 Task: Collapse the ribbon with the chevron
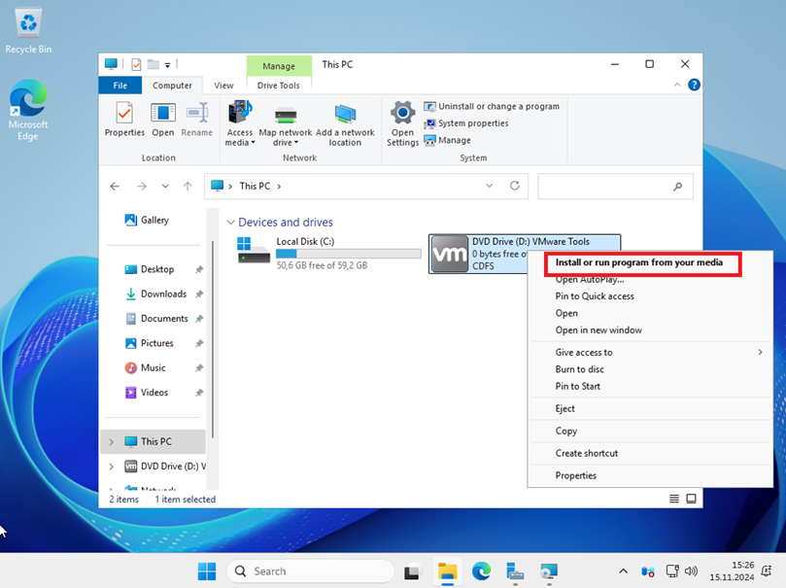tap(677, 85)
